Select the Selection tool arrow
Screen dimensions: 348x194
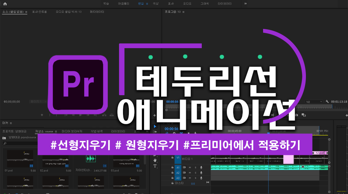(x=155, y=126)
